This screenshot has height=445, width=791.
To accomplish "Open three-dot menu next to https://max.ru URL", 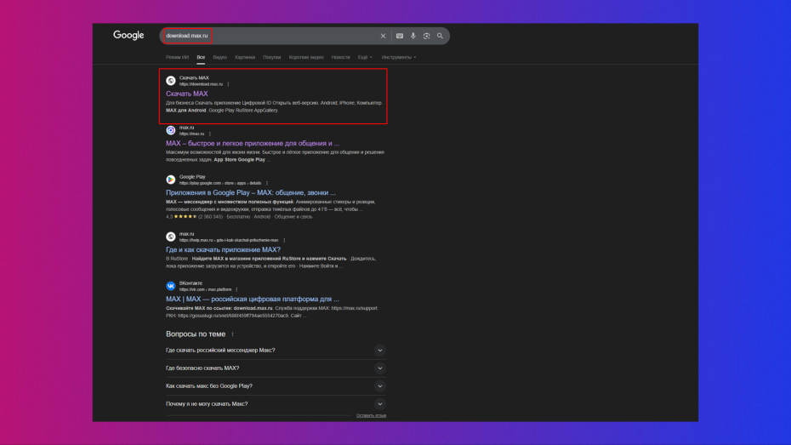I will pos(210,134).
